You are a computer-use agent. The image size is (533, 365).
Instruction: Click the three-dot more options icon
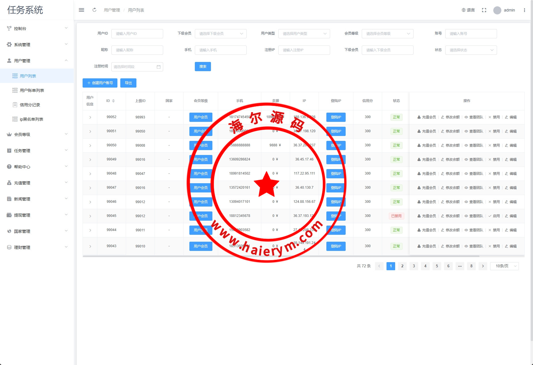click(x=524, y=10)
